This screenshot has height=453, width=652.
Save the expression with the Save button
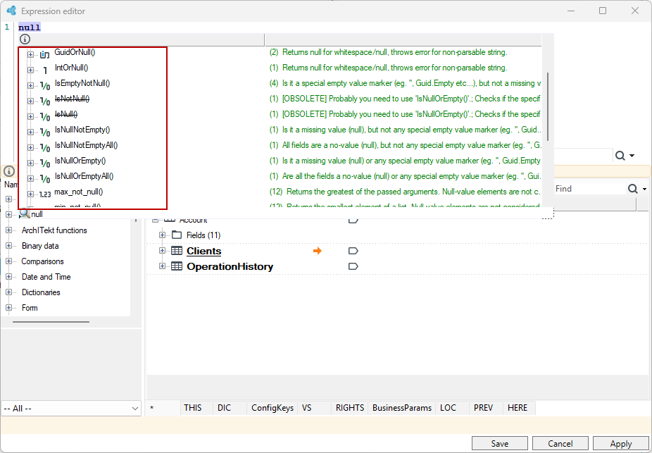[x=499, y=443]
